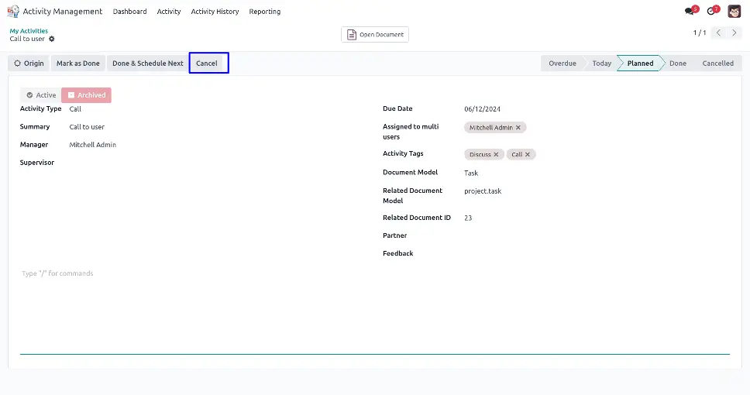Remove the Call activity tag

tap(528, 154)
